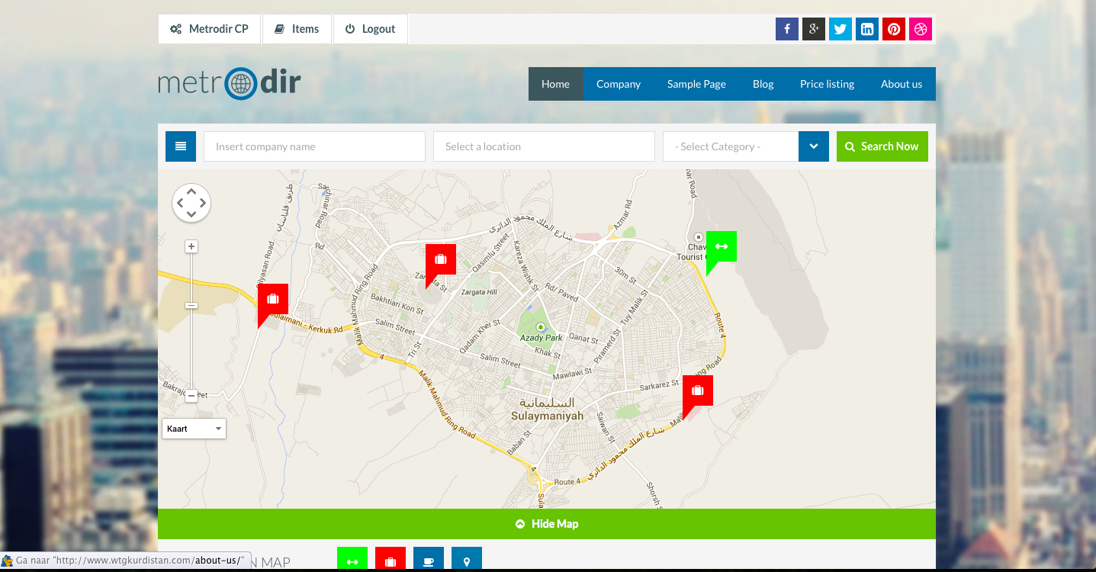Filter by red briefcase category below the map

pyautogui.click(x=391, y=559)
